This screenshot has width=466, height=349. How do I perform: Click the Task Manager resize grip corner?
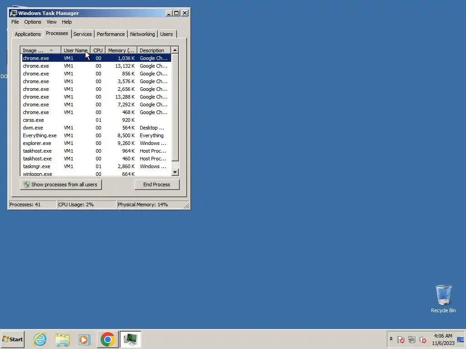point(187,206)
